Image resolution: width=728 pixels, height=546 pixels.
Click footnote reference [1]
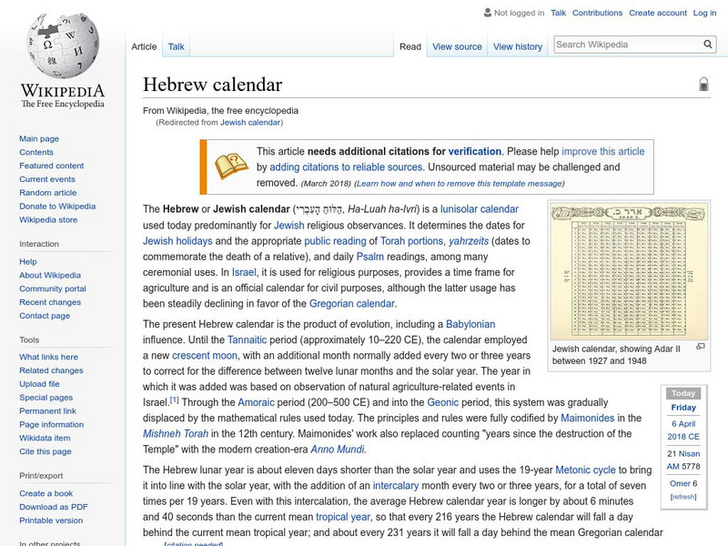[x=174, y=399]
